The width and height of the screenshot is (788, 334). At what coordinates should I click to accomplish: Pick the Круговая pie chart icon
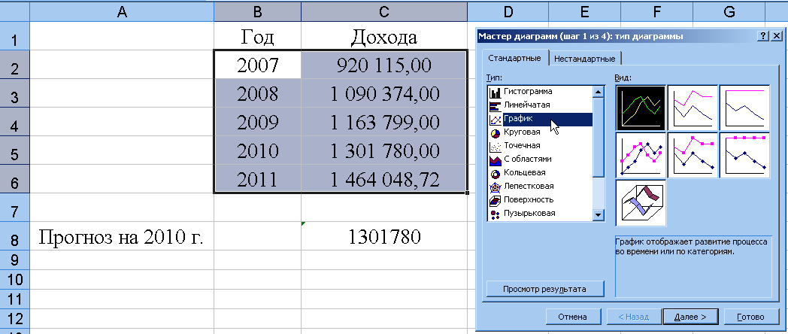pos(496,133)
